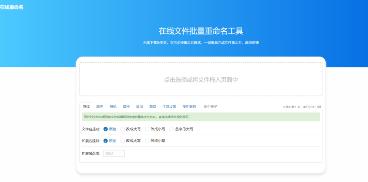Click the 扩展名改成 label

click(91, 153)
